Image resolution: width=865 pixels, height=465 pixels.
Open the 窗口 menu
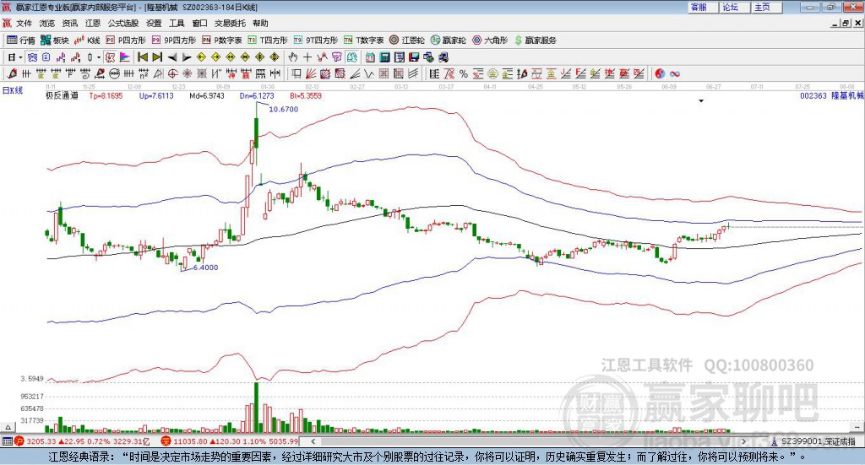tap(199, 23)
